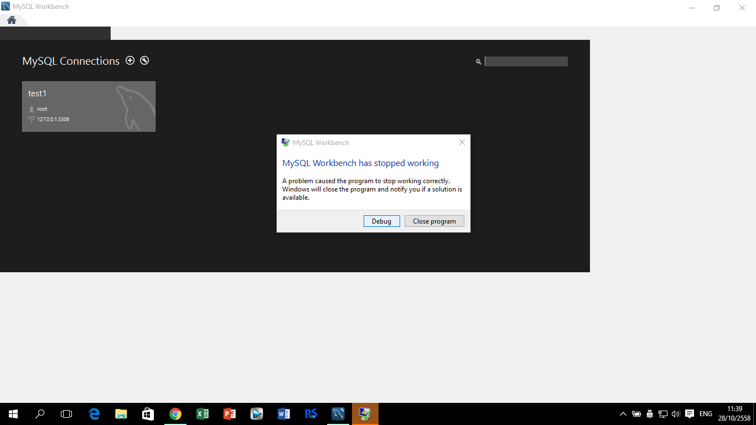Add a new MySQL connection
This screenshot has width=756, height=425.
point(130,60)
